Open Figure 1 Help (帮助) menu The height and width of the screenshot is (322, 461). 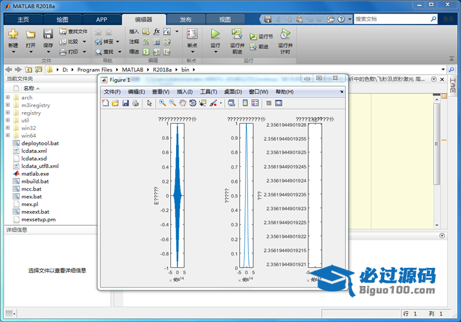[x=284, y=92]
